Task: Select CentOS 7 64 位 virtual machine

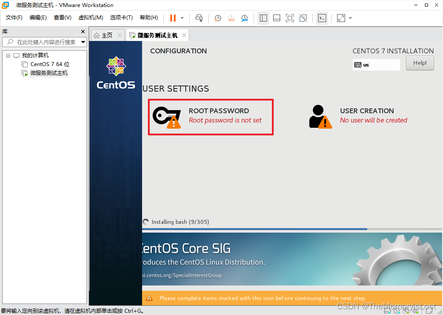Action: click(50, 64)
